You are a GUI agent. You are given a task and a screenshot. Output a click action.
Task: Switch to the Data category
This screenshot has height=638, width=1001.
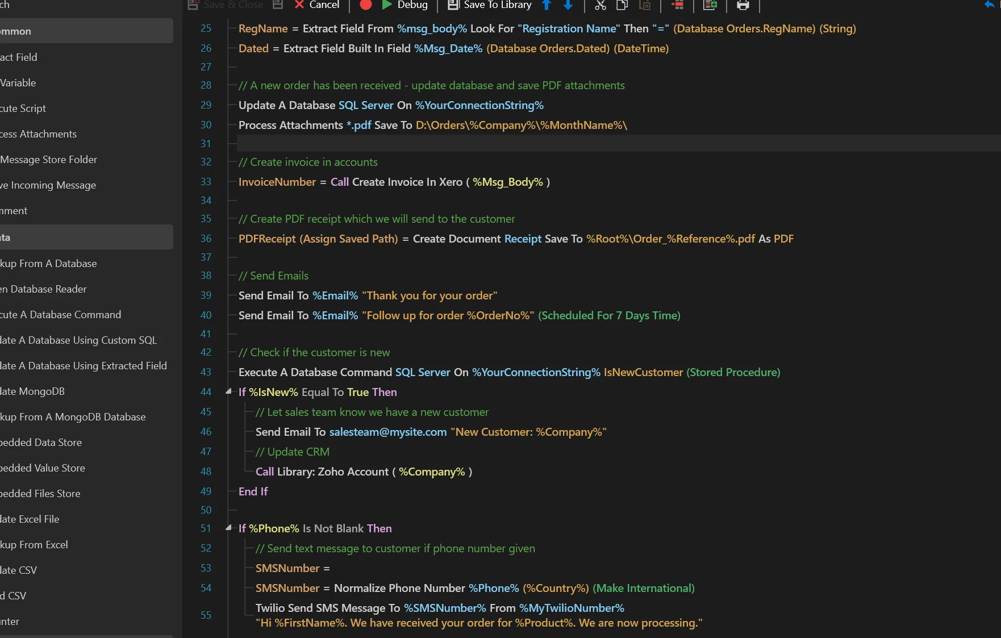coord(85,237)
